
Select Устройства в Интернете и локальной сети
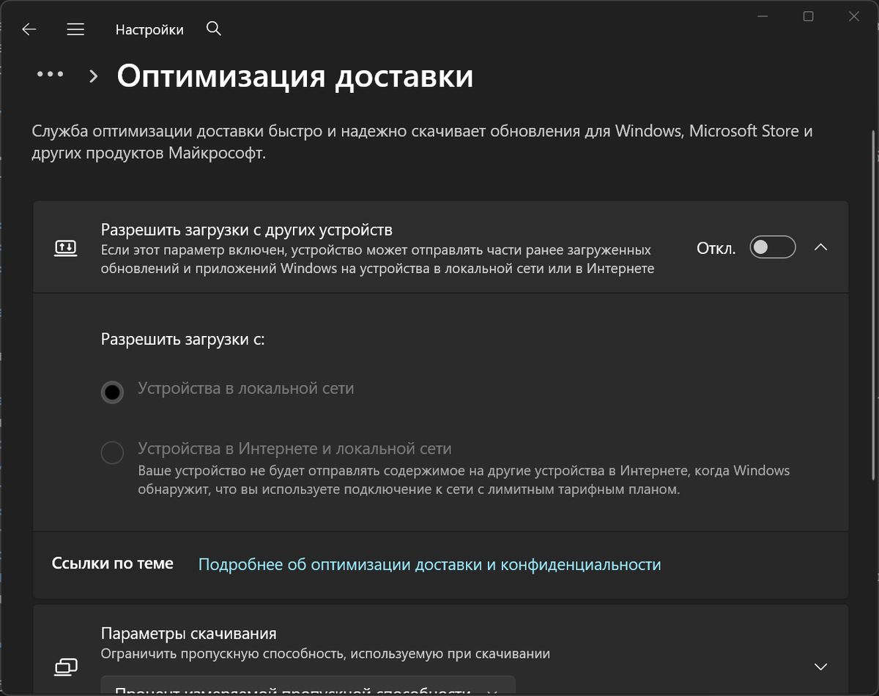(112, 453)
